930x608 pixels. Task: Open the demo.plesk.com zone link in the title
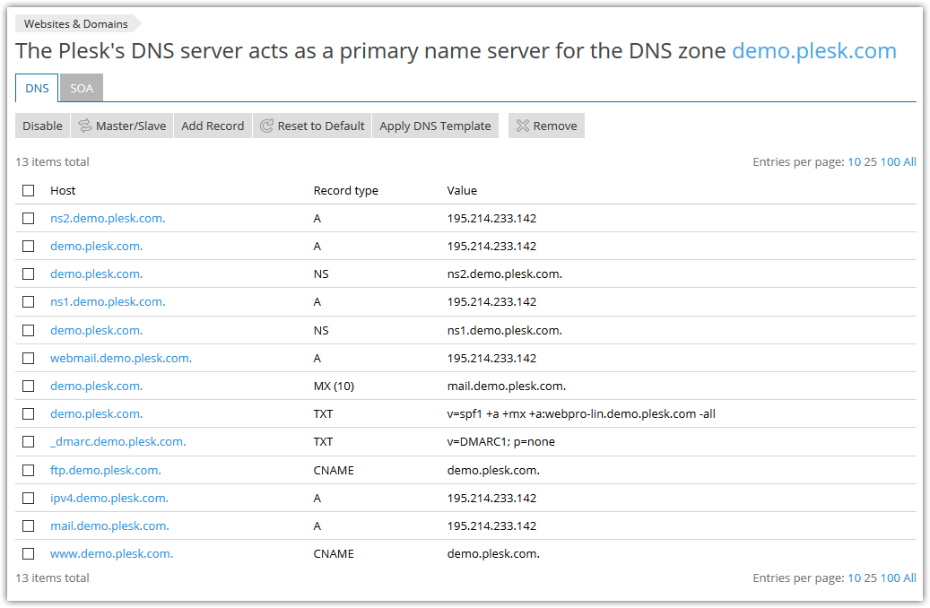(814, 51)
